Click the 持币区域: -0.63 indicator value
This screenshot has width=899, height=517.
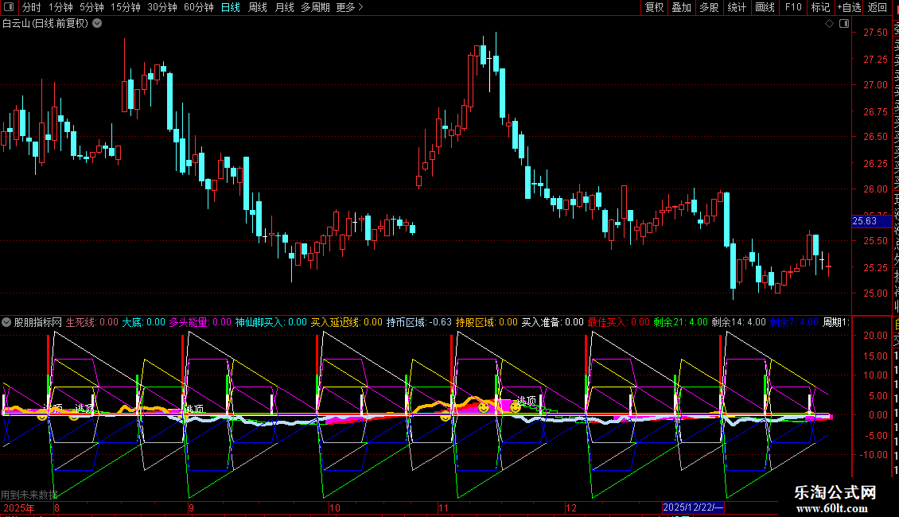[x=419, y=323]
